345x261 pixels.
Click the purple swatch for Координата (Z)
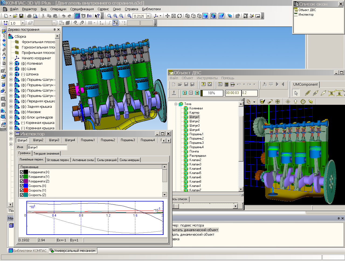tap(26, 181)
